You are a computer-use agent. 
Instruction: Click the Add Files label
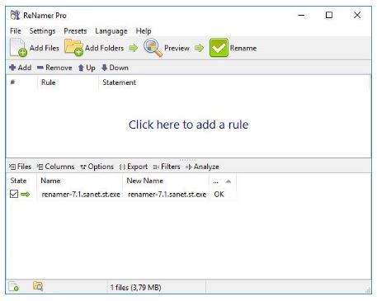45,48
